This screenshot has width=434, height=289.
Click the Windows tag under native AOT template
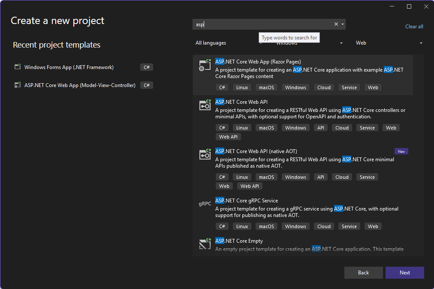[x=295, y=177]
